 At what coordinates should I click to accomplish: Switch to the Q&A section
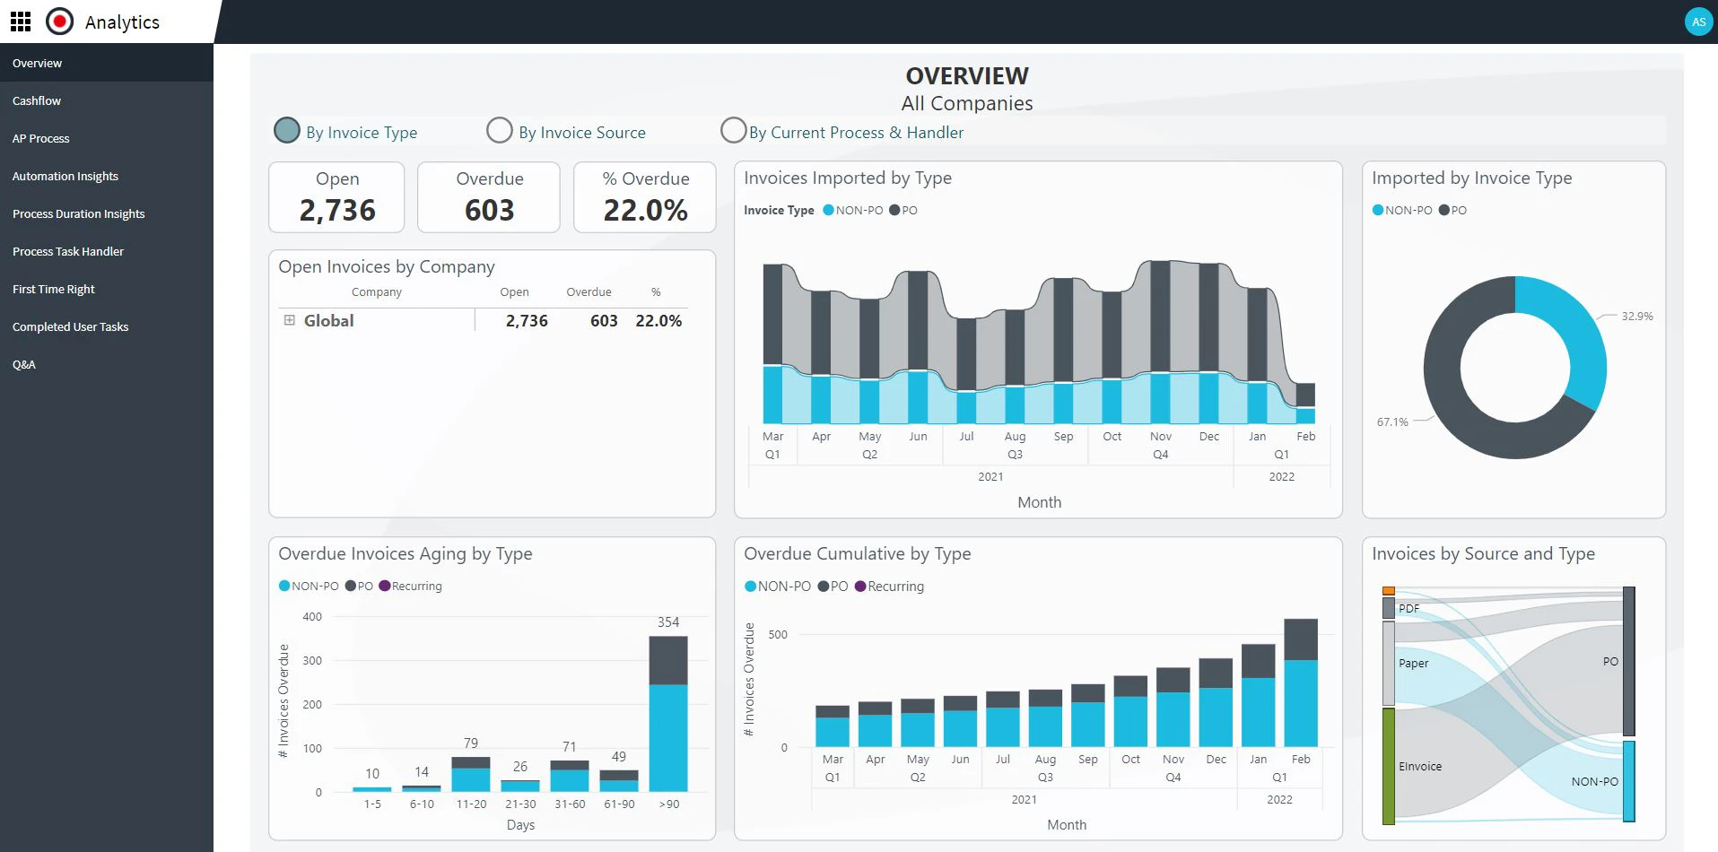coord(24,364)
